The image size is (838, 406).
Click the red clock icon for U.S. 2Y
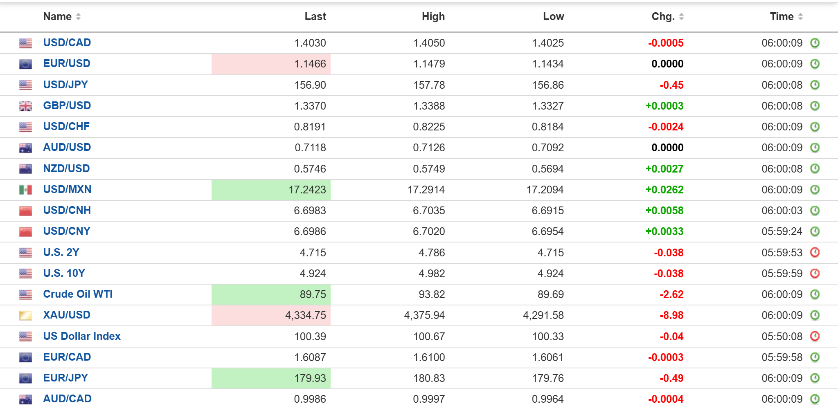pos(815,252)
